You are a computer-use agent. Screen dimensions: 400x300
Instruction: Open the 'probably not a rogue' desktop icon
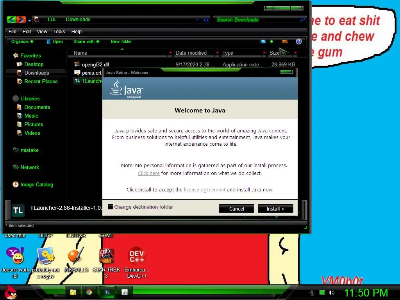(x=46, y=263)
